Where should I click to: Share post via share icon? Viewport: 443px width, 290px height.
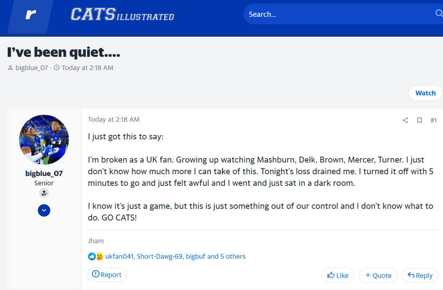pyautogui.click(x=405, y=120)
